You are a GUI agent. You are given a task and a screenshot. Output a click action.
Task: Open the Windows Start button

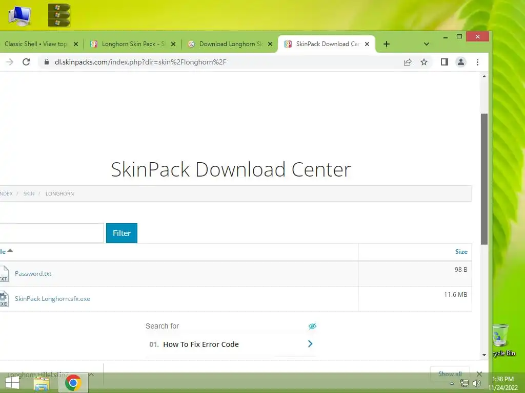12,383
